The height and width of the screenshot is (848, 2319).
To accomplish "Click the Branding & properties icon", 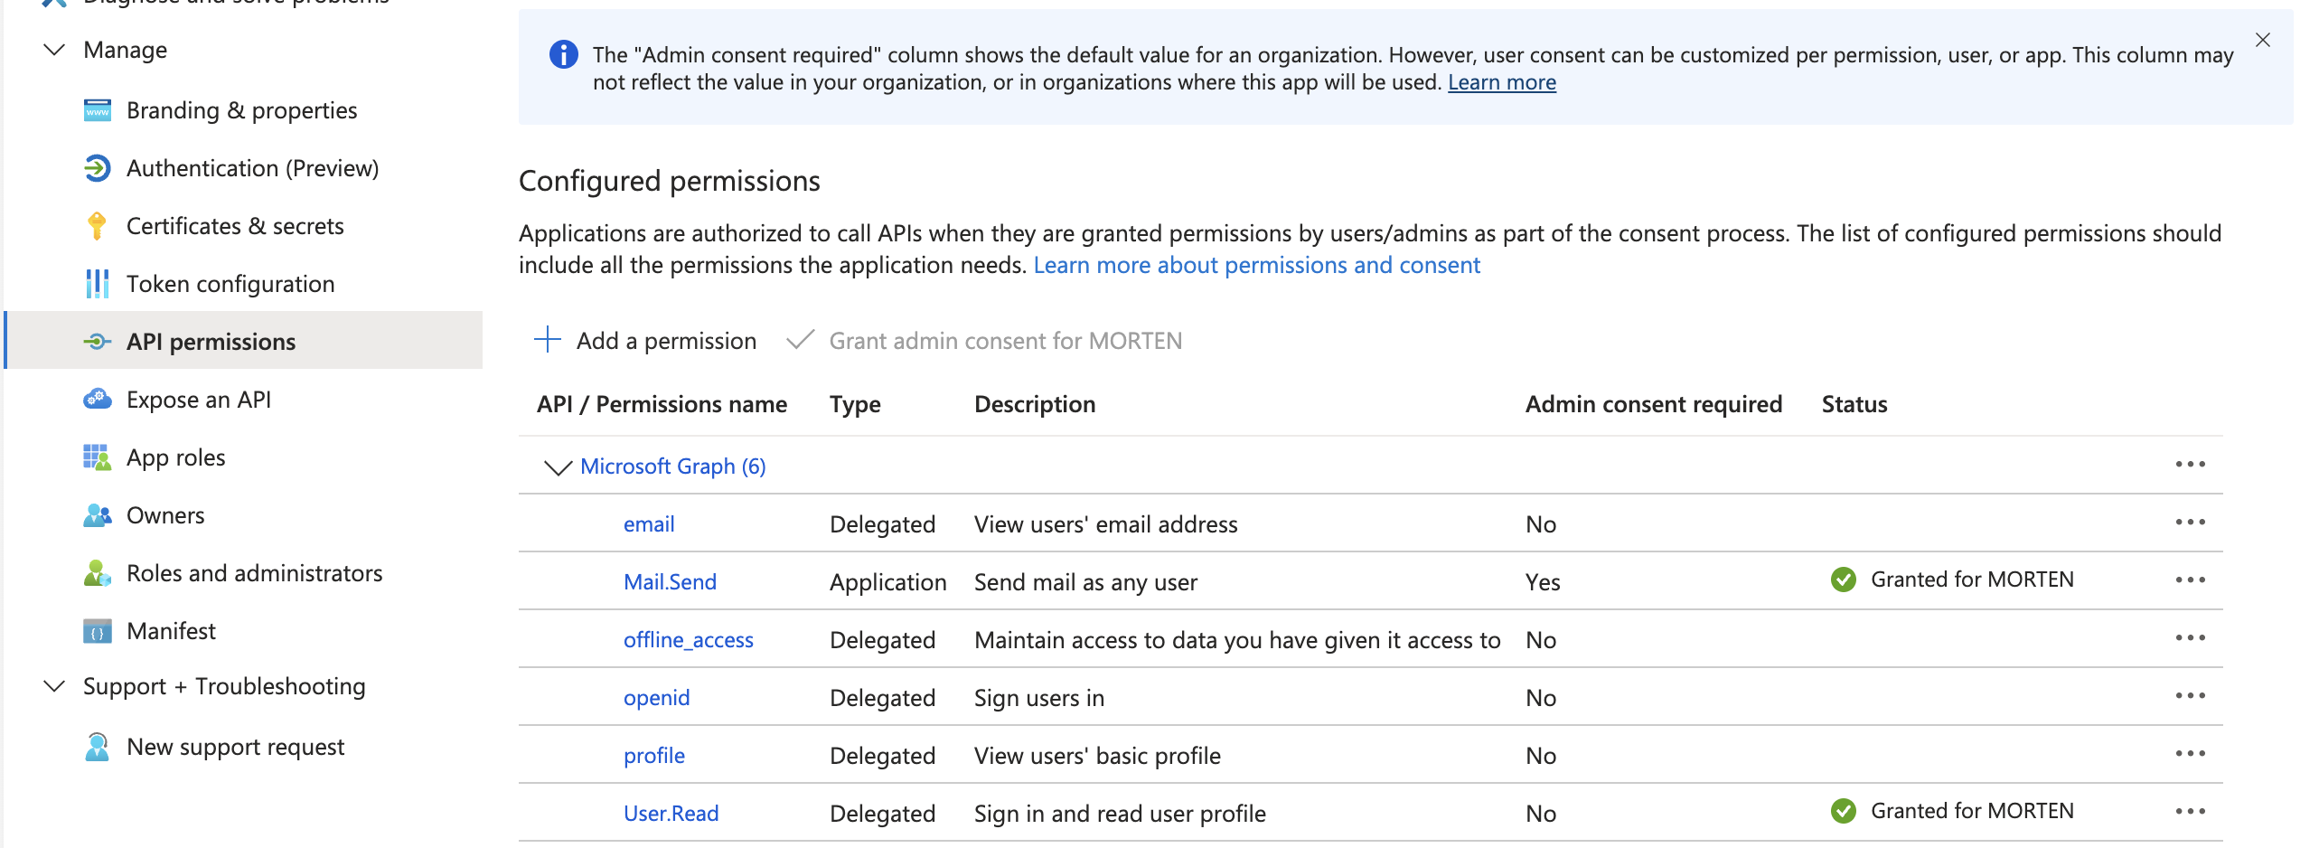I will (97, 110).
